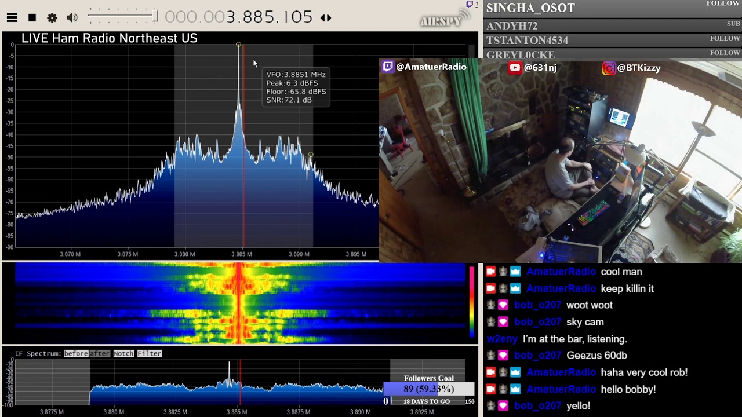This screenshot has width=742, height=417.
Task: Click SINGHA_OSOT in follower list
Action: click(530, 8)
